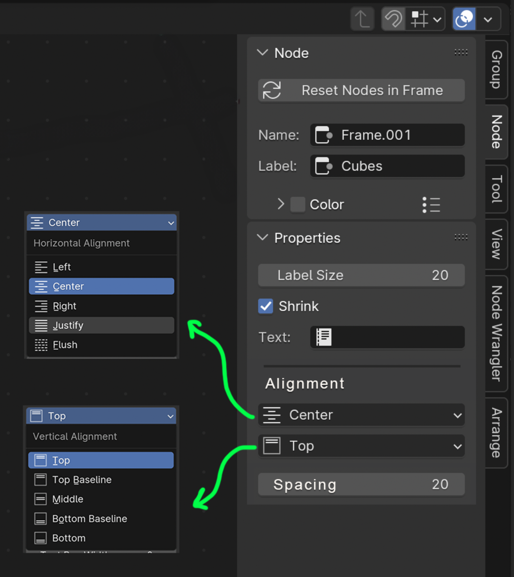This screenshot has height=577, width=514.
Task: Select Left horizontal alignment option
Action: [102, 267]
